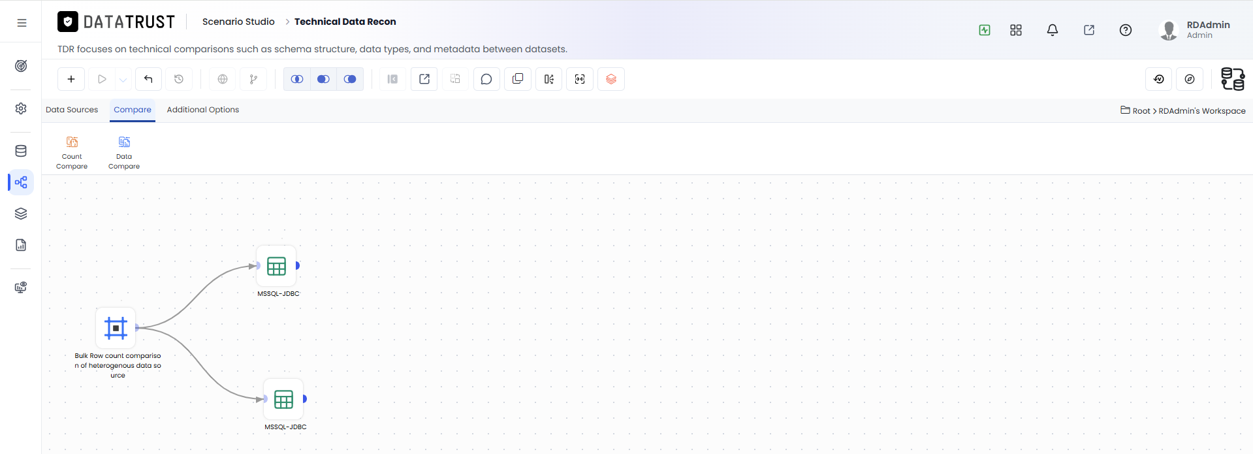Click Scenario Studio breadcrumb link
Image resolution: width=1253 pixels, height=454 pixels.
tap(238, 22)
